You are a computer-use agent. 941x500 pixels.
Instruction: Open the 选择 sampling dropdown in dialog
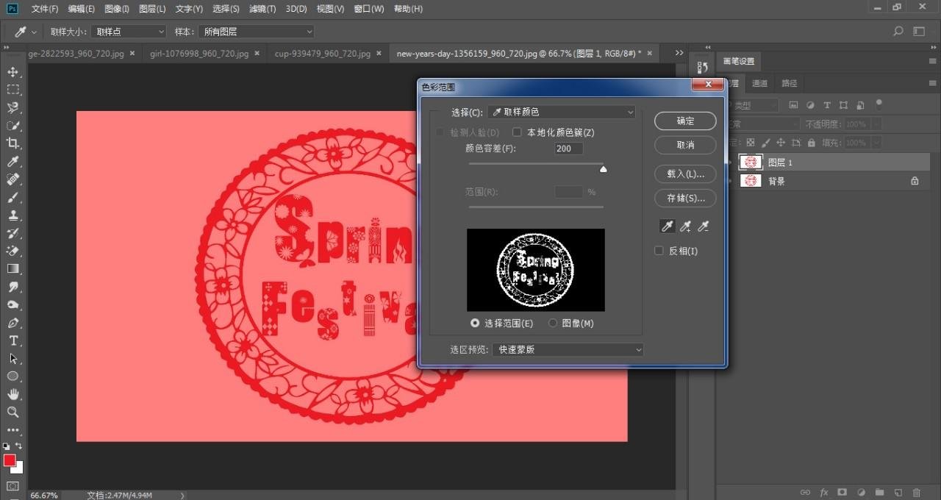coord(561,112)
